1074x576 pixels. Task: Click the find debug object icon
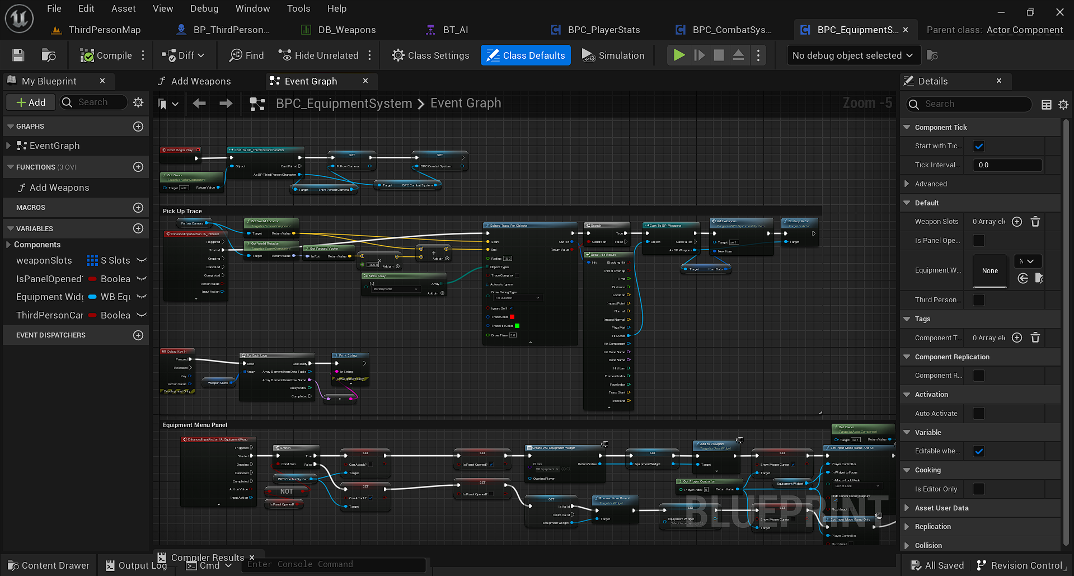(x=932, y=55)
